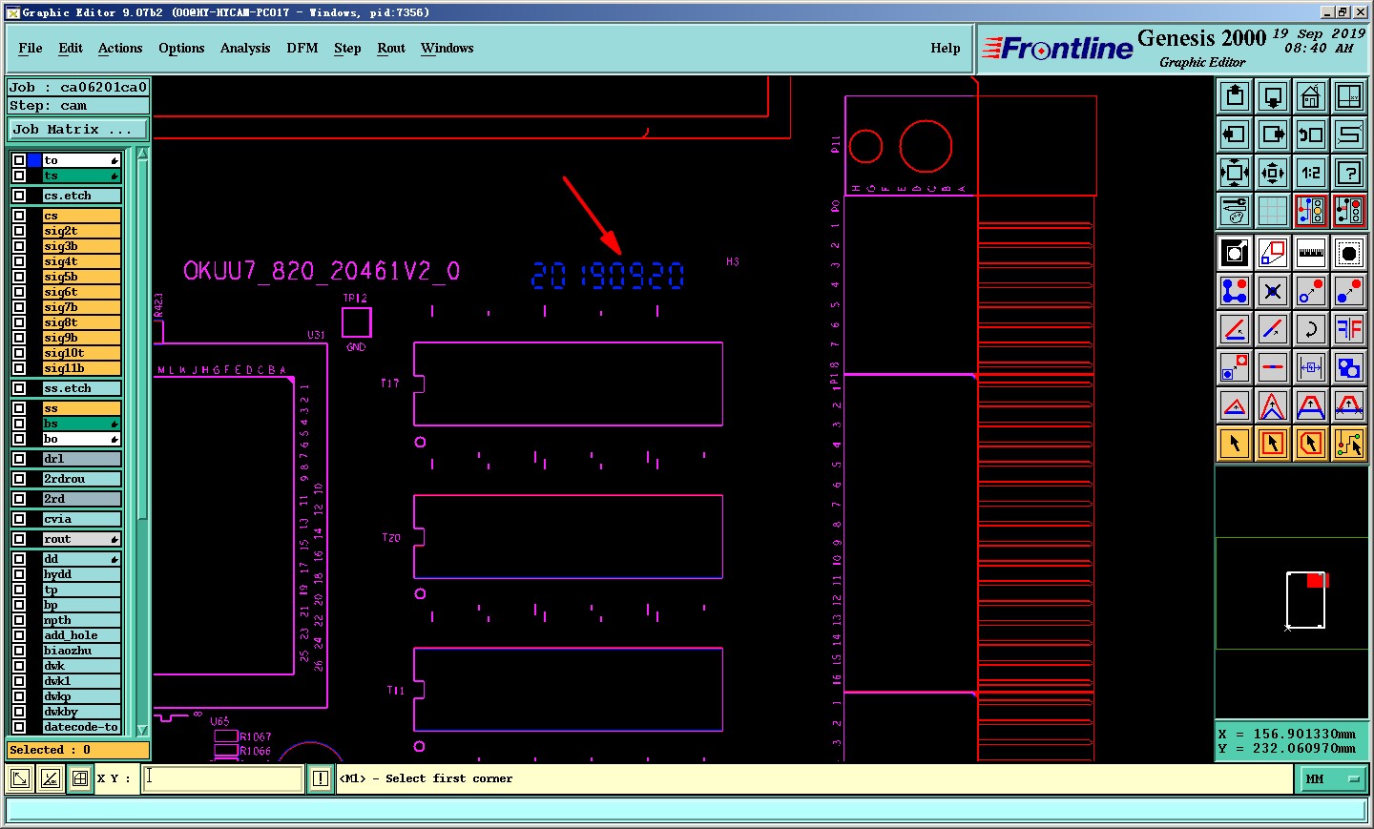Click the ruler measurement icon
This screenshot has width=1374, height=829.
click(1311, 253)
